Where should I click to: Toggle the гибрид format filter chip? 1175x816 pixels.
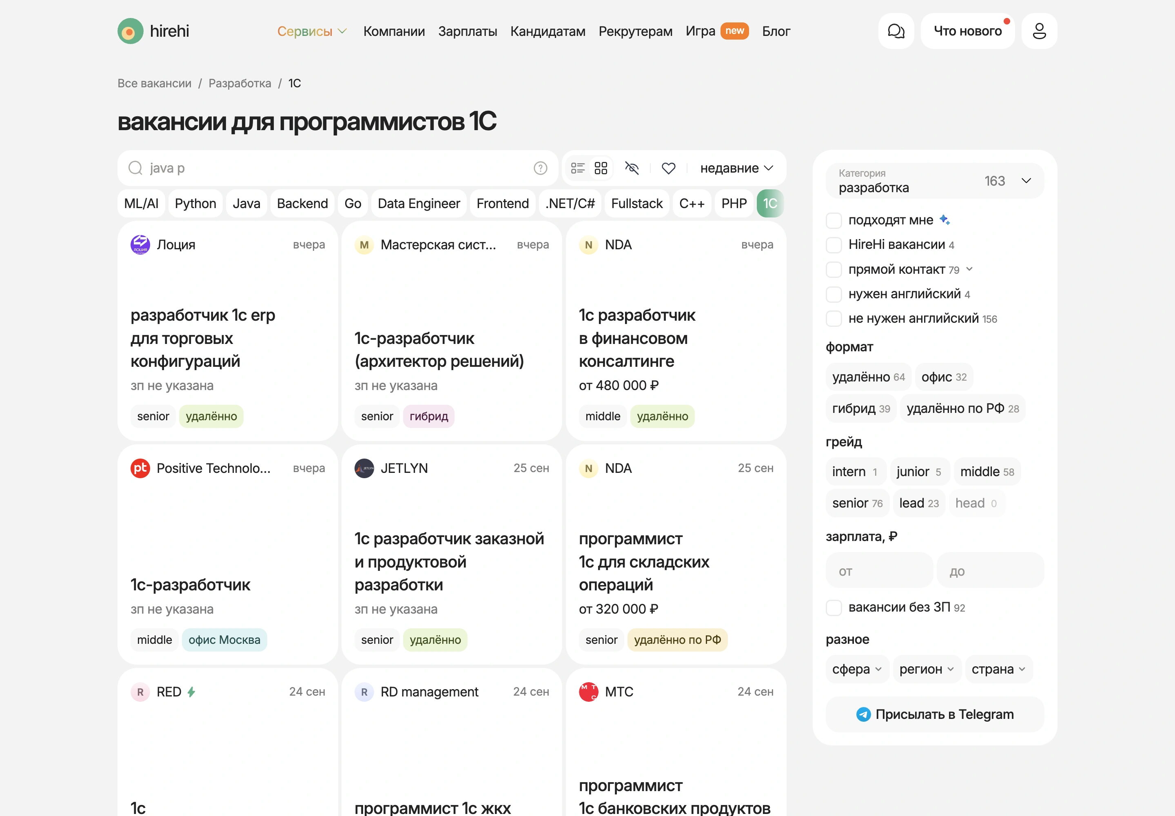860,408
